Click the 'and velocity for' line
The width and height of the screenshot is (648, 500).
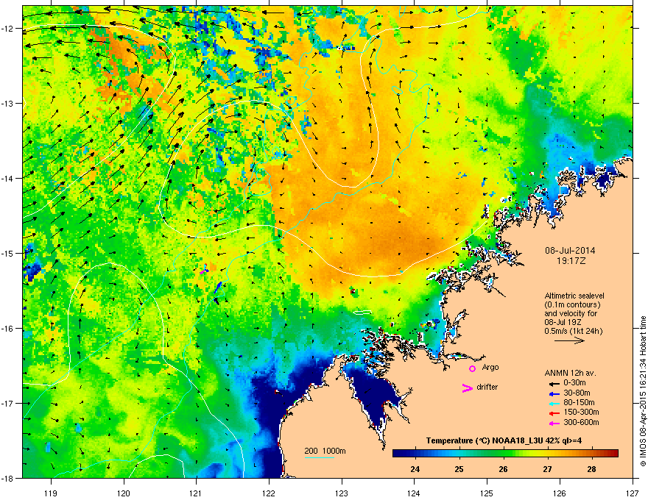point(571,313)
